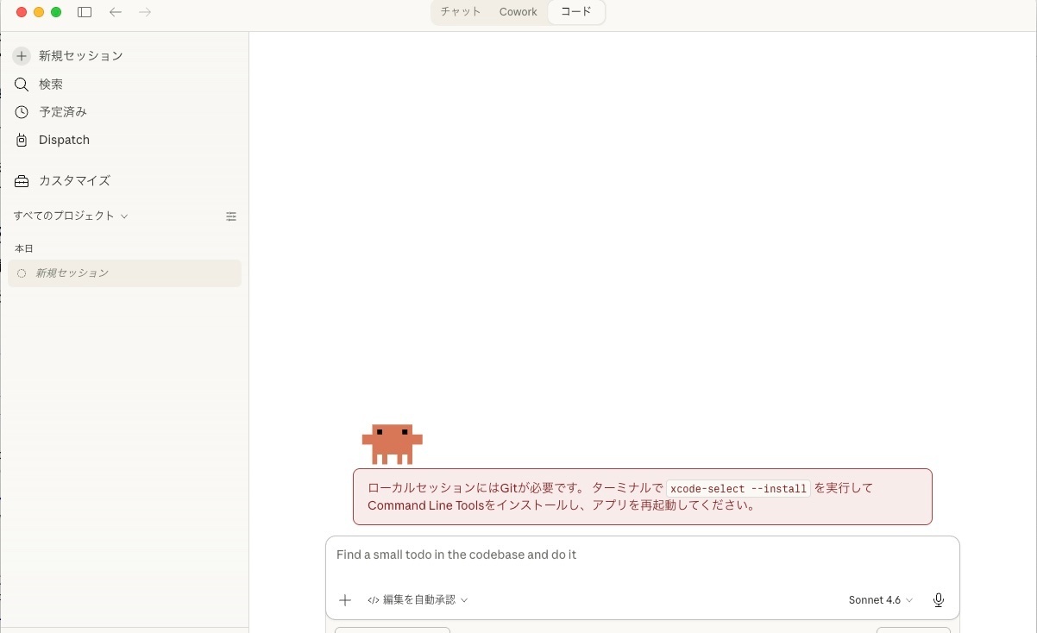The image size is (1037, 633).
Task: Click the microphone voice input icon
Action: pyautogui.click(x=939, y=600)
